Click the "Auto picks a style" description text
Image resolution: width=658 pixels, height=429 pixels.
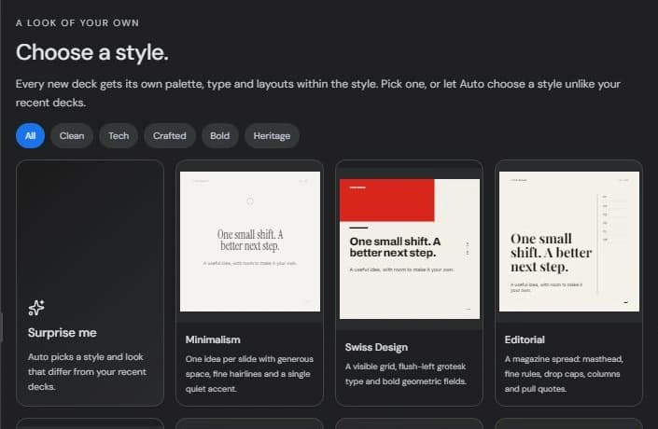coord(87,372)
